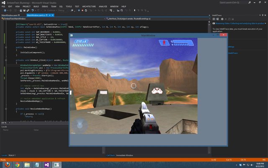The image size is (268, 168).
Task: Click the Visual Studio logo in title bar
Action: [3, 2]
